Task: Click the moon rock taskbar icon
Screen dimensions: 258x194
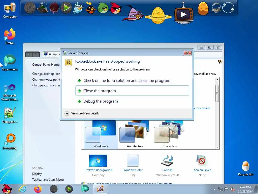Action: (53, 189)
